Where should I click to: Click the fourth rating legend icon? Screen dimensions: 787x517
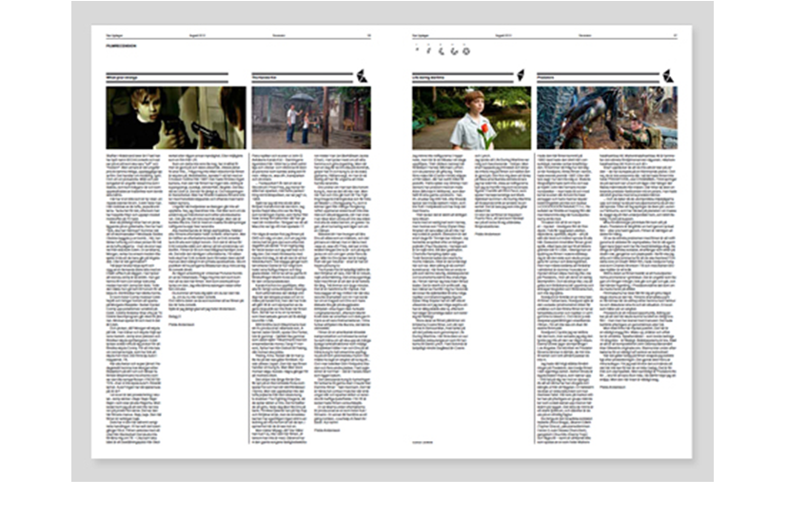click(454, 49)
